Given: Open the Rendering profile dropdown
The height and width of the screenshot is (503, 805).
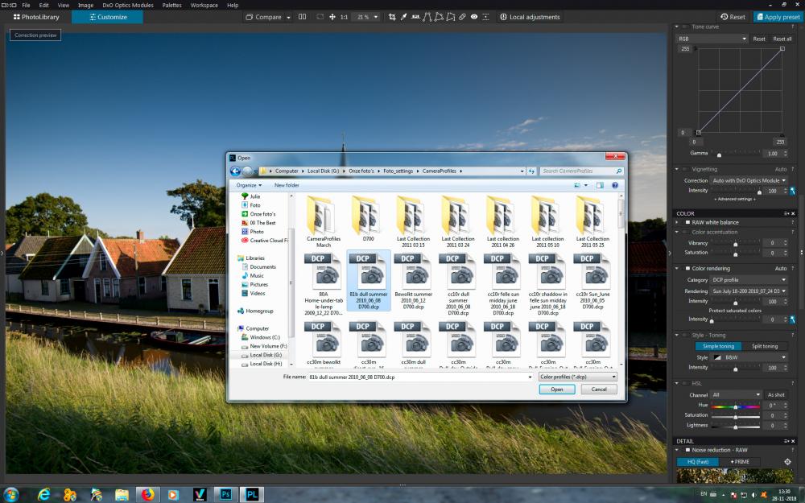Looking at the screenshot, I should [x=749, y=291].
